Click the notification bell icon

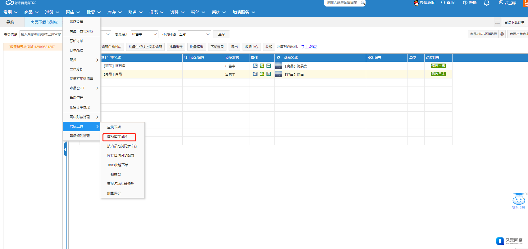(x=487, y=3)
